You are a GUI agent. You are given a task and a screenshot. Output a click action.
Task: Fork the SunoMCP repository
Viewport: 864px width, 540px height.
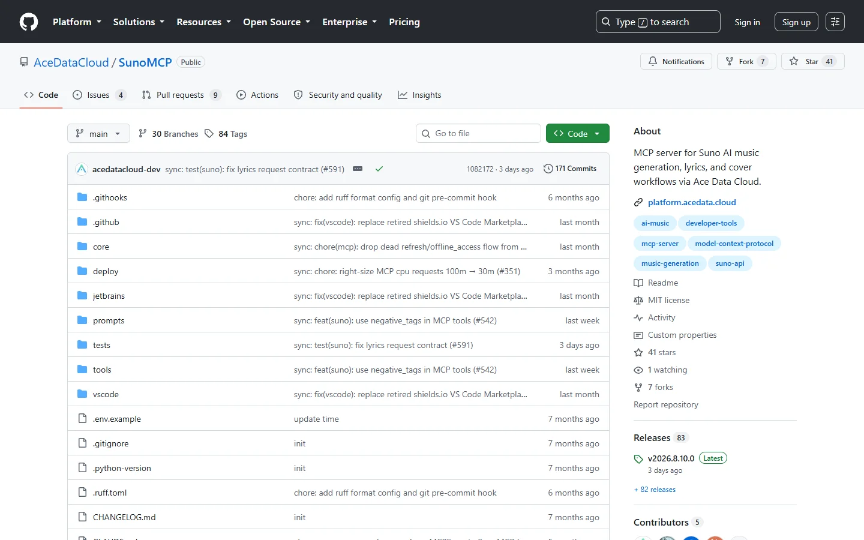point(746,62)
